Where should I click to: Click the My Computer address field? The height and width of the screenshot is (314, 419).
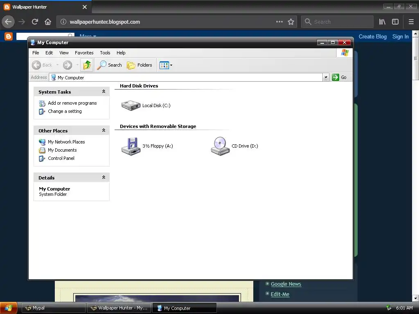tap(186, 77)
